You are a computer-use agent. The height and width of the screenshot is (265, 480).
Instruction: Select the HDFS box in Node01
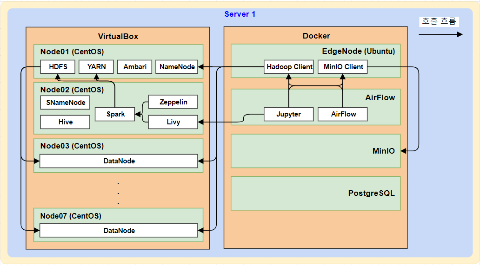58,67
